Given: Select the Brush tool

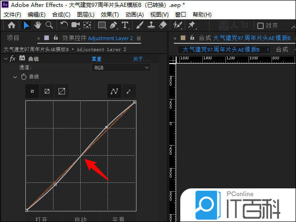Looking at the screenshot, I should pyautogui.click(x=140, y=25).
